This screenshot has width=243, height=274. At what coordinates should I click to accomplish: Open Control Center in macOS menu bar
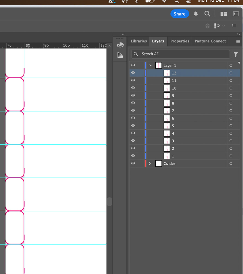coord(188,1)
